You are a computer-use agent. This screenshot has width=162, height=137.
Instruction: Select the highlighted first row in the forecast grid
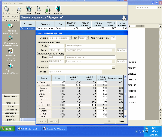pos(74,29)
